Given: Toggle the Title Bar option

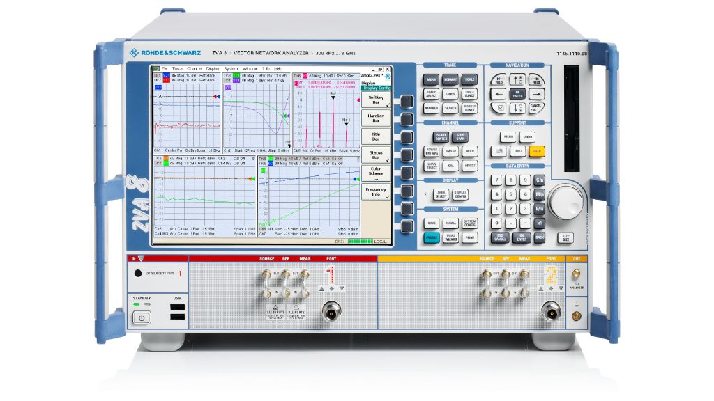Looking at the screenshot, I should (376, 136).
